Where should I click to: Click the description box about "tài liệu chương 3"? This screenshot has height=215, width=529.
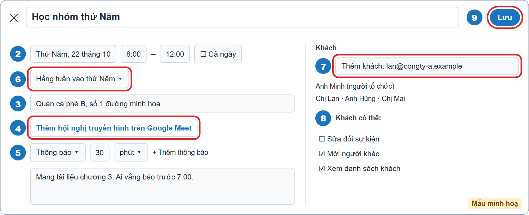point(162,186)
